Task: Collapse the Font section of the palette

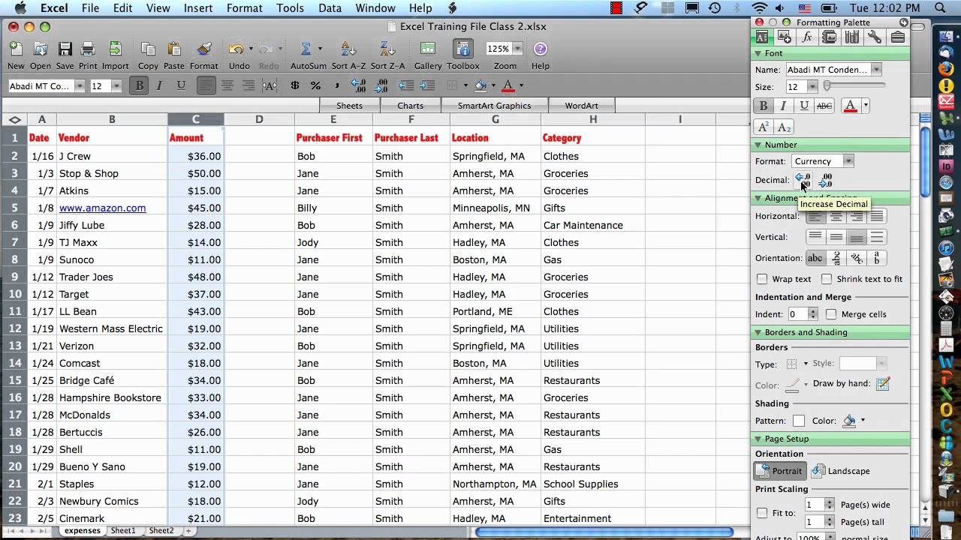Action: [x=758, y=54]
